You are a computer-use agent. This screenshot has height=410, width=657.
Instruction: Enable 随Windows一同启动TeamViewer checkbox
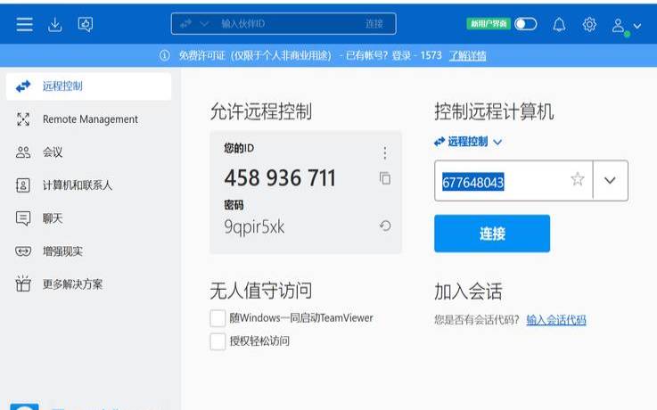(x=218, y=318)
